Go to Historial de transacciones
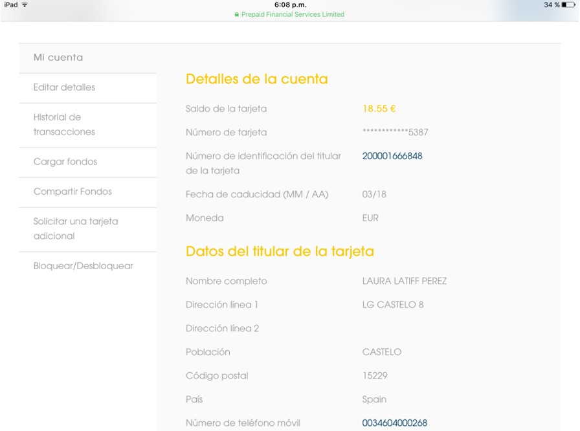580x431 pixels. (x=64, y=124)
